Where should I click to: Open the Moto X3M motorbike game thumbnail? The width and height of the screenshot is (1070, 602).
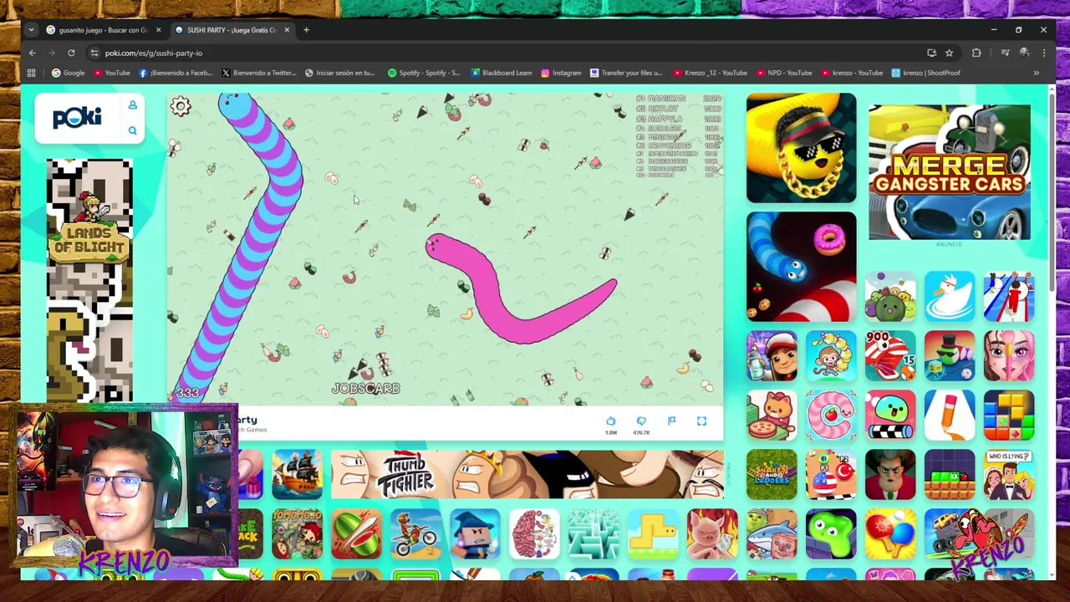pyautogui.click(x=415, y=533)
